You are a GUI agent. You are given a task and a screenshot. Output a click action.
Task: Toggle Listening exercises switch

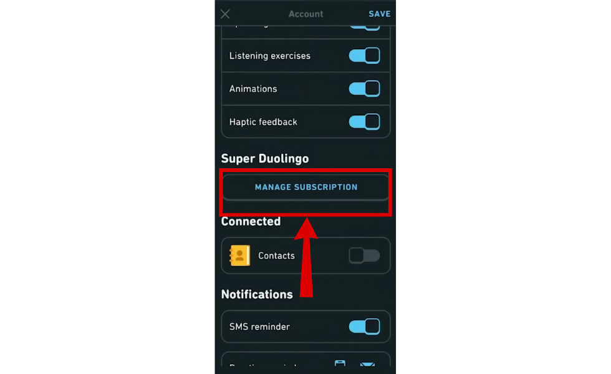point(364,55)
